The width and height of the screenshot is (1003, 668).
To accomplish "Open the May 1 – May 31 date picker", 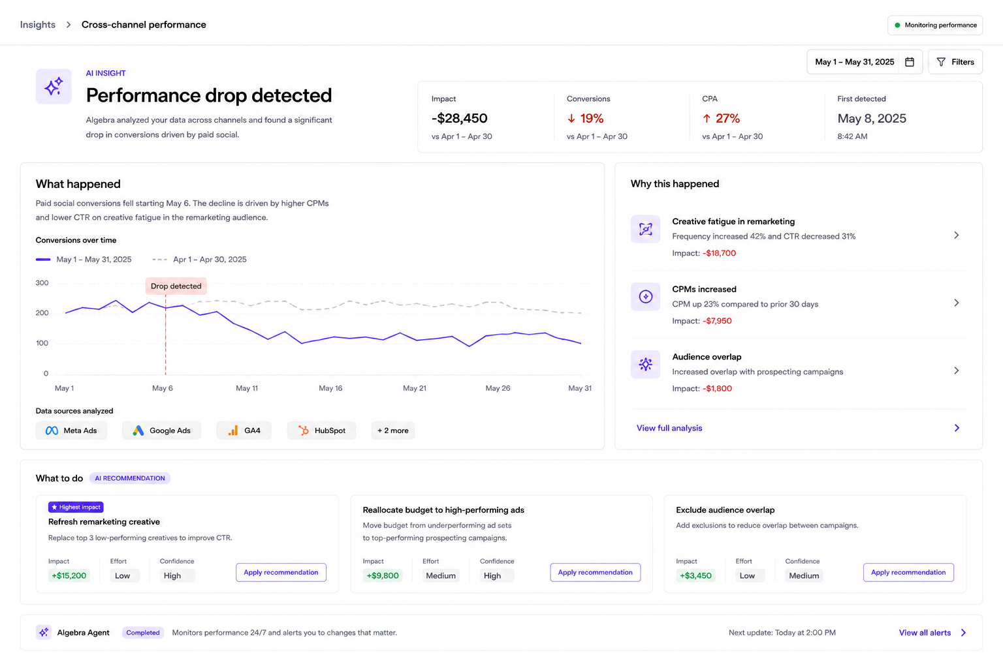I will pyautogui.click(x=865, y=62).
